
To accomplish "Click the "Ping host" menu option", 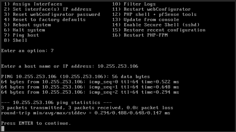I will coord(26,35).
